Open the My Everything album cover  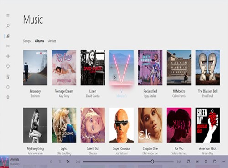(35, 125)
